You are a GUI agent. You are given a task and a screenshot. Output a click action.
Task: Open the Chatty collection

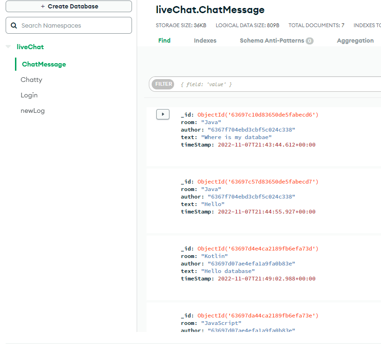click(x=31, y=80)
